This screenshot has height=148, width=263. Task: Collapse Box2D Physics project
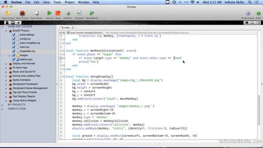[x=6, y=31]
